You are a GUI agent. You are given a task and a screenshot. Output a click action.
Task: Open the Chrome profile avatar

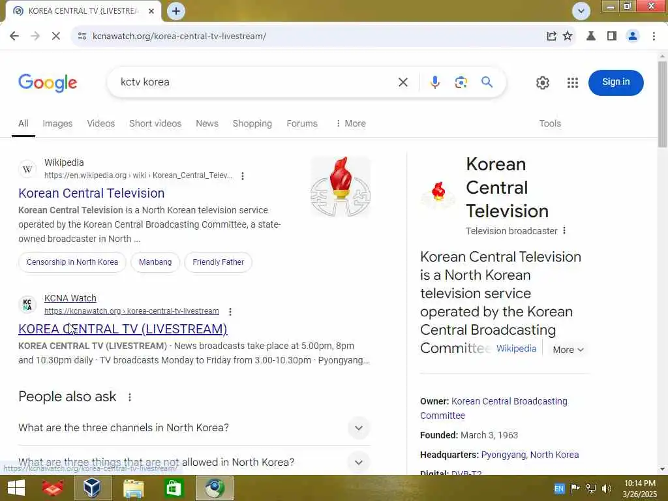click(633, 37)
